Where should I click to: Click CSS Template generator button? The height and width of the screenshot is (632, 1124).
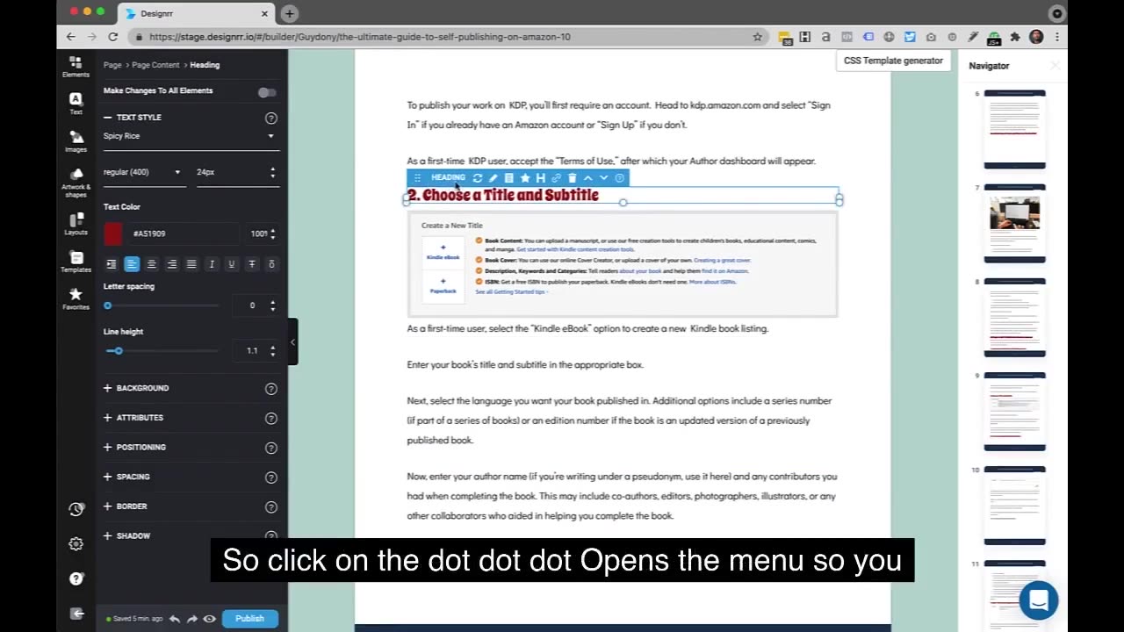click(893, 61)
